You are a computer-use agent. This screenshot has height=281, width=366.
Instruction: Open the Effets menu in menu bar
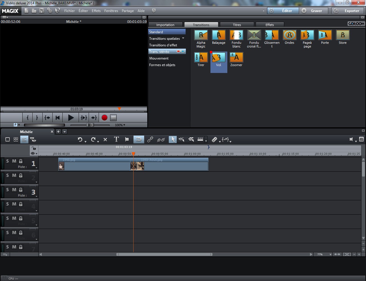point(96,11)
